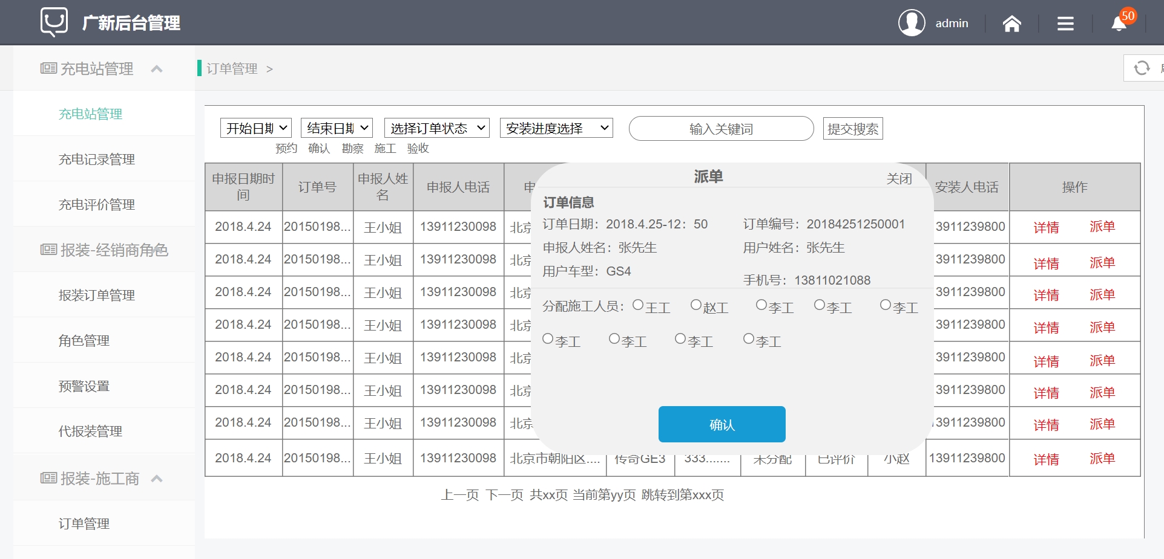
Task: Open the hamburger menu icon
Action: [1065, 24]
